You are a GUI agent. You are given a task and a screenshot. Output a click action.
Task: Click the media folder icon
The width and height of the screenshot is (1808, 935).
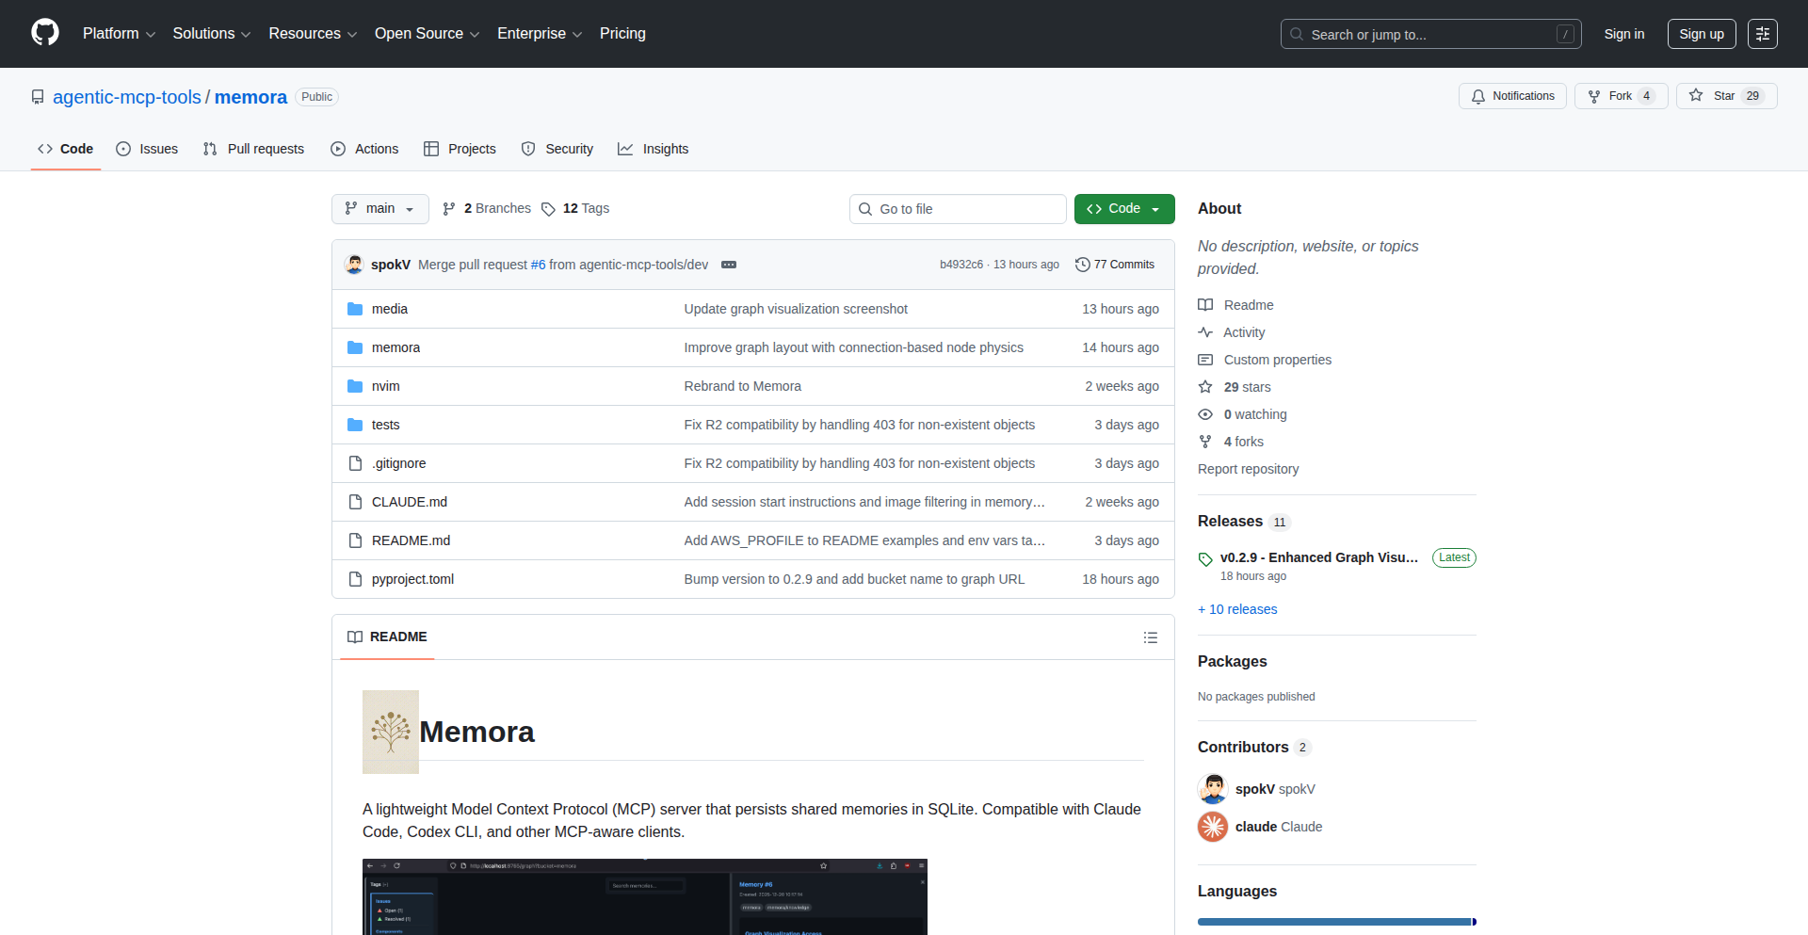coord(355,308)
